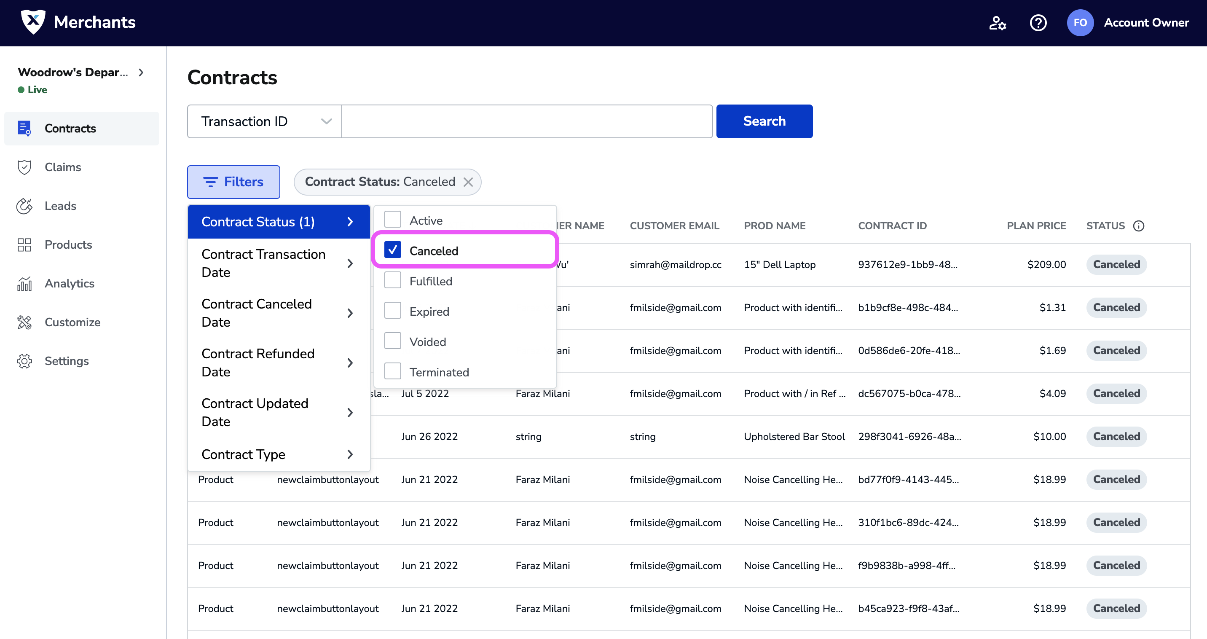This screenshot has width=1207, height=639.
Task: Click the Merchants shield logo icon
Action: (x=33, y=21)
